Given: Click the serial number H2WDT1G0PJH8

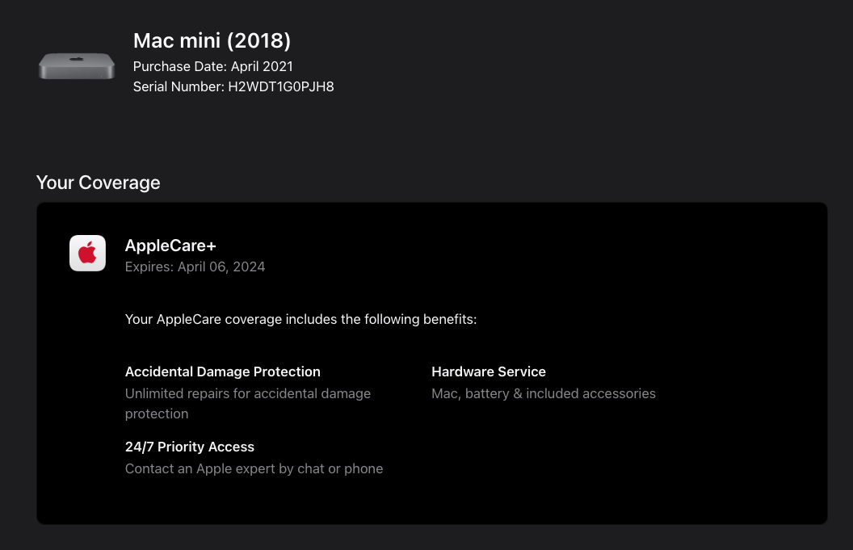Looking at the screenshot, I should (281, 87).
